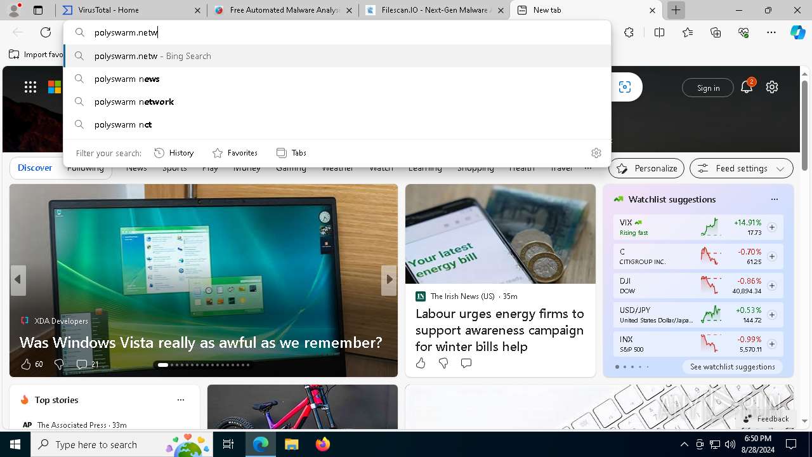Click the Personalize button

pyautogui.click(x=647, y=168)
